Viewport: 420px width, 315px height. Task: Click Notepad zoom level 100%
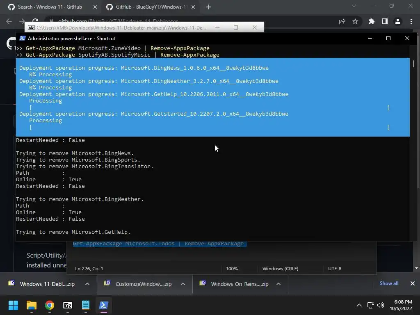point(232,269)
